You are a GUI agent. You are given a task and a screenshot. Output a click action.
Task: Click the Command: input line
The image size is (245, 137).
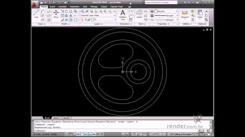pos(116,131)
